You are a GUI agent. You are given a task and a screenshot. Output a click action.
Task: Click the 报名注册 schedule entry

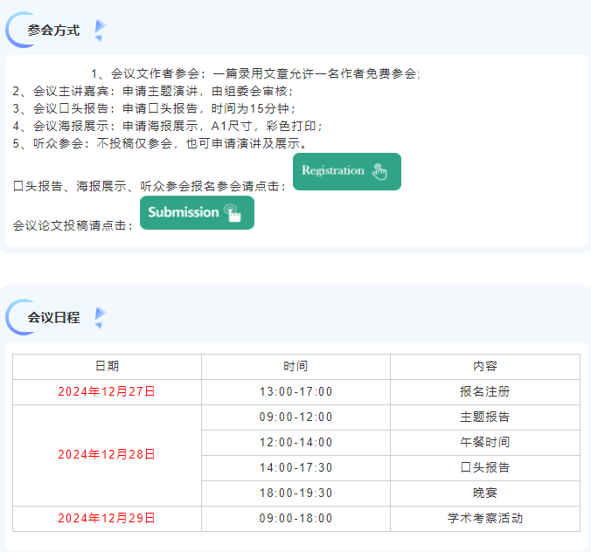click(x=484, y=392)
